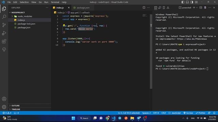The width and height of the screenshot is (218, 122).
Task: Open Explorer panel More Actions ellipsis
Action: 47,7
